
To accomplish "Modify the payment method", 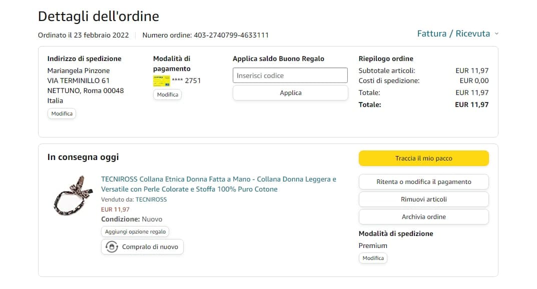I will (168, 94).
